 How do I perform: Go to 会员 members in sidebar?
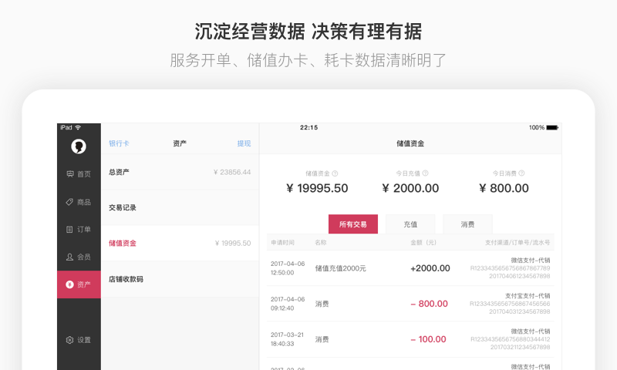79,257
